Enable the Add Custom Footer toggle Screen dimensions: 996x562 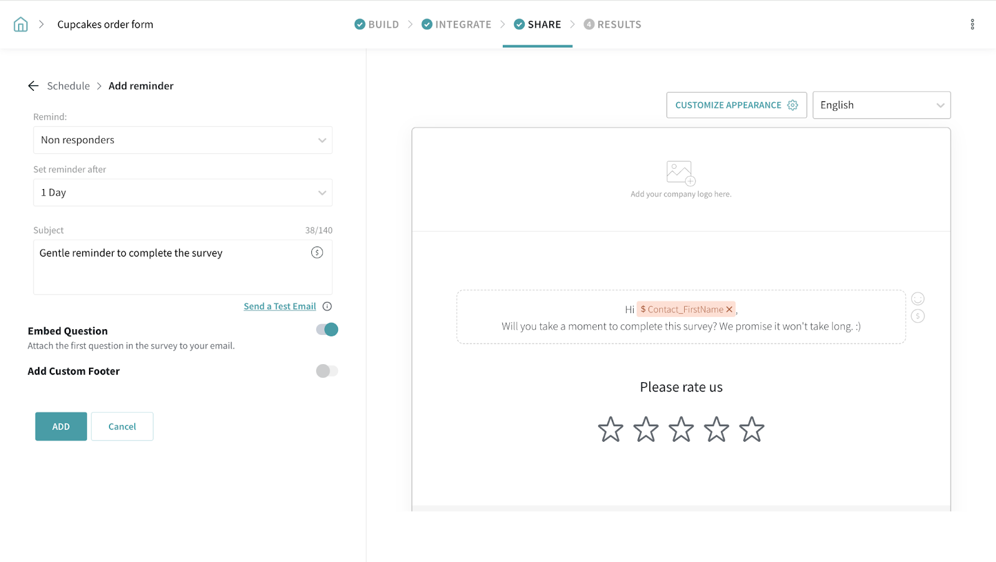(x=327, y=371)
